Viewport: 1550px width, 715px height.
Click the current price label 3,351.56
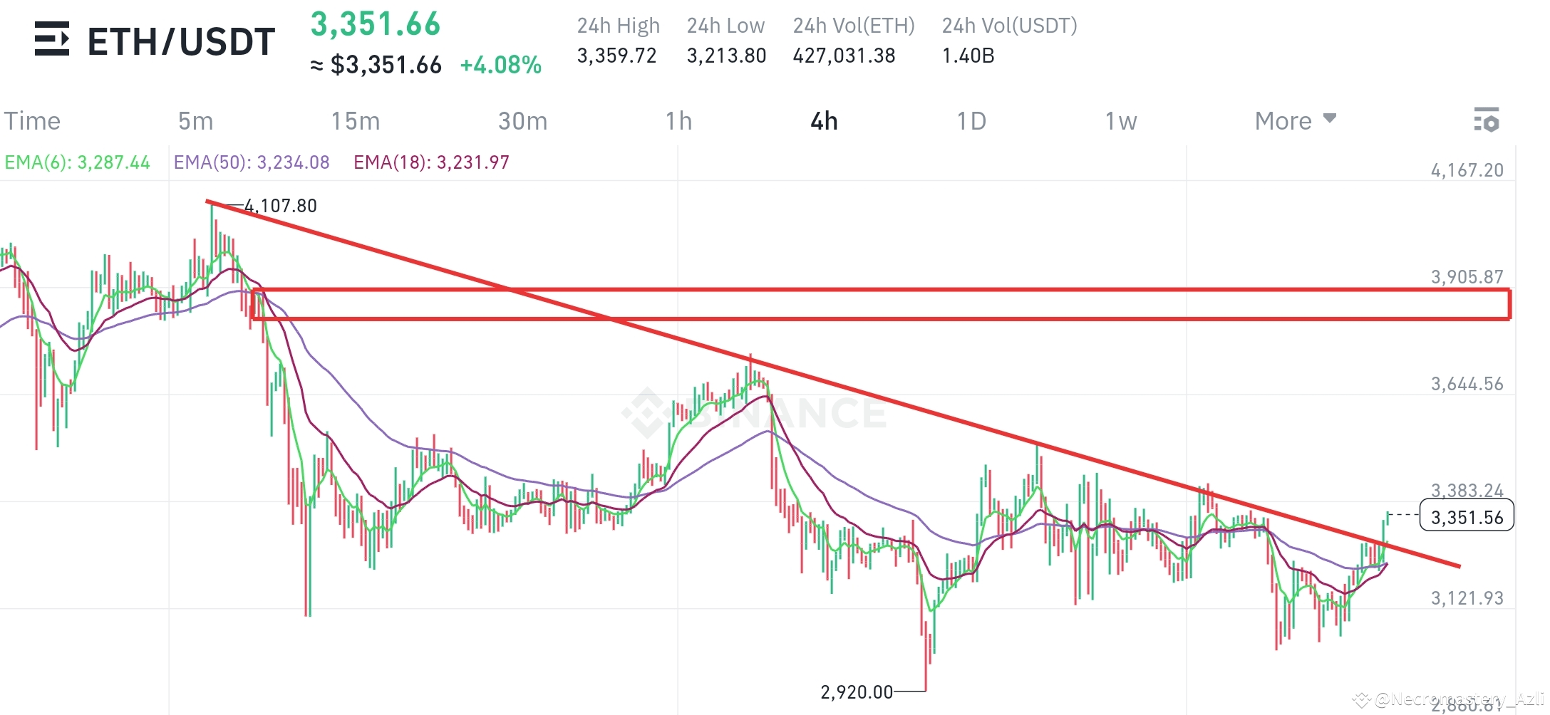click(x=1465, y=516)
